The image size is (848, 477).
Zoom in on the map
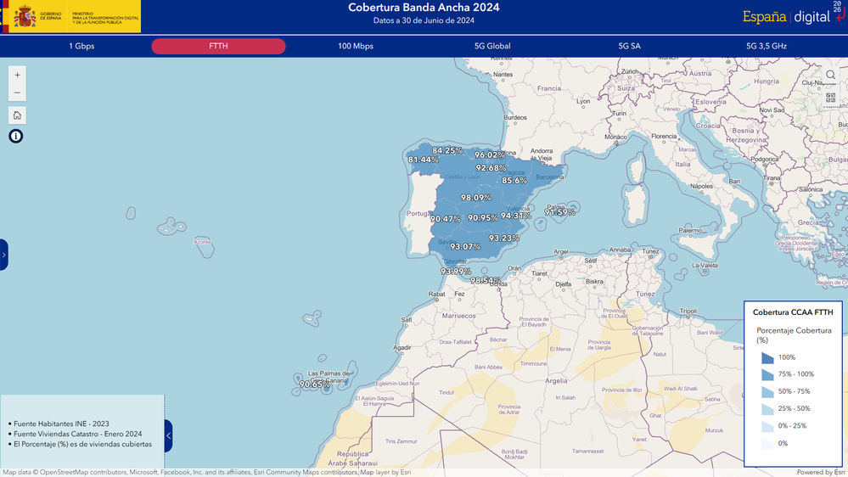[x=17, y=75]
